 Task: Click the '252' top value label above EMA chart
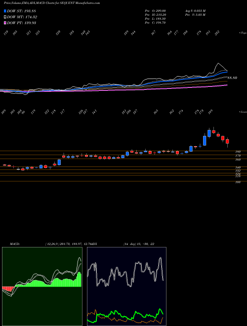pyautogui.click(x=217, y=33)
